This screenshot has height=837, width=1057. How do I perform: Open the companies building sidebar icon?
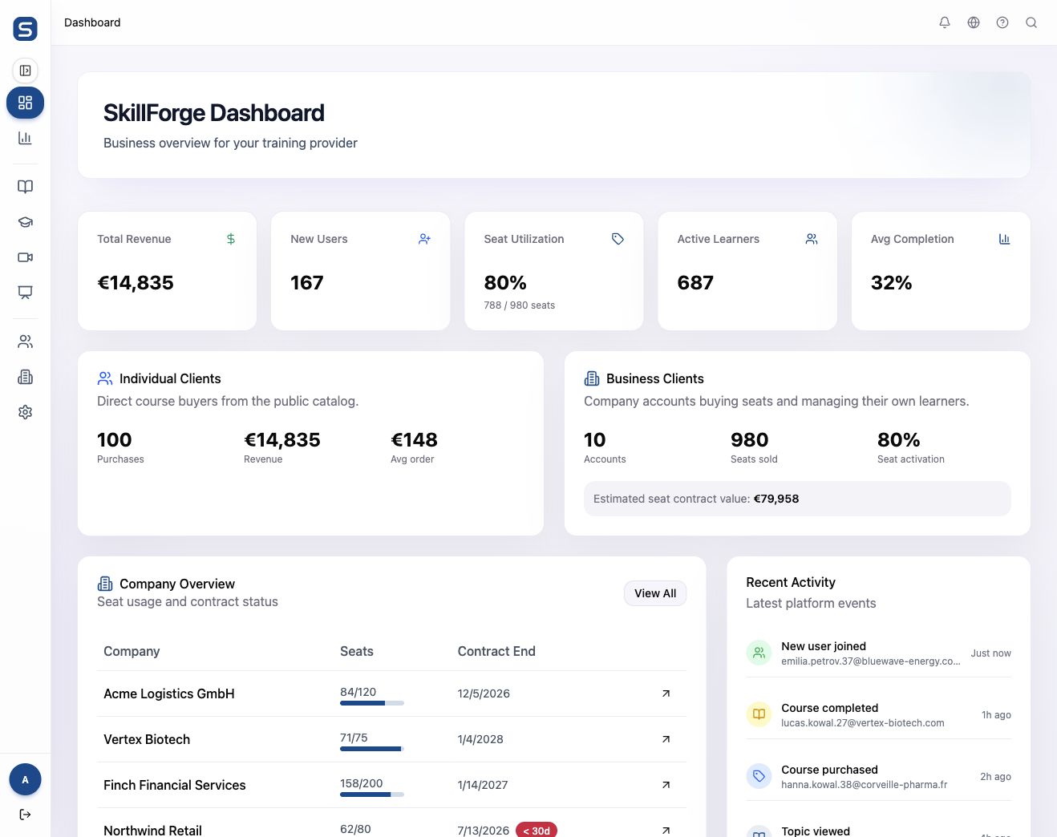pos(26,377)
